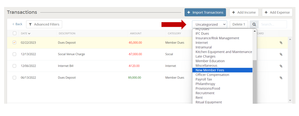Click the Social category cell
The height and width of the screenshot is (116, 299).
click(169, 54)
